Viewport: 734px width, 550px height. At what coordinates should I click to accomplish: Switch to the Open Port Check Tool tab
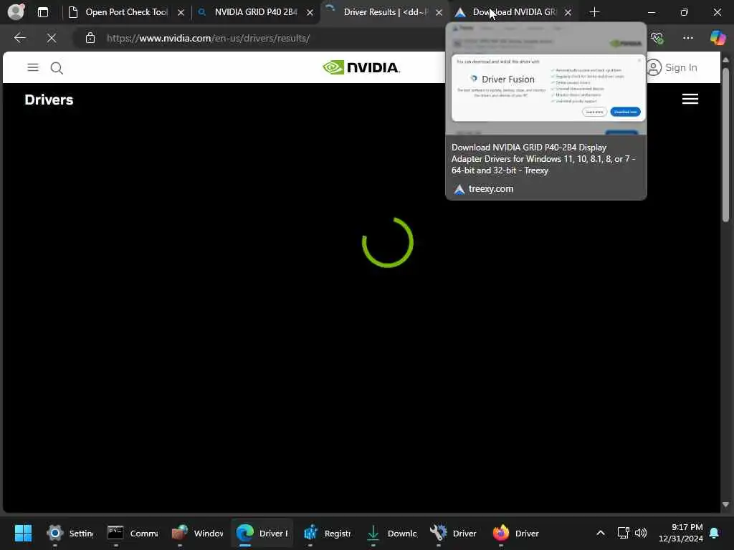126,12
